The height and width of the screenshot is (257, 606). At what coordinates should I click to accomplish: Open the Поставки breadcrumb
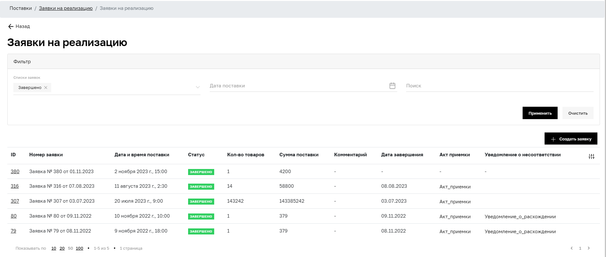pyautogui.click(x=21, y=8)
